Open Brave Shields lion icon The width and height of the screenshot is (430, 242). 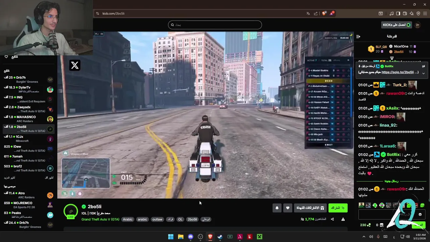coord(324,13)
